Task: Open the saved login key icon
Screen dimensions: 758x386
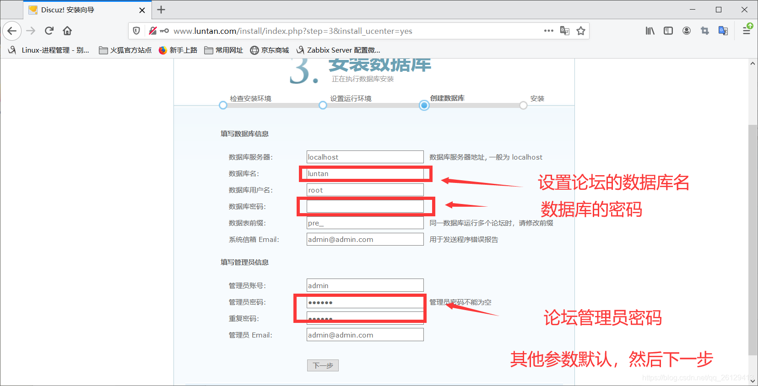Action: click(164, 31)
